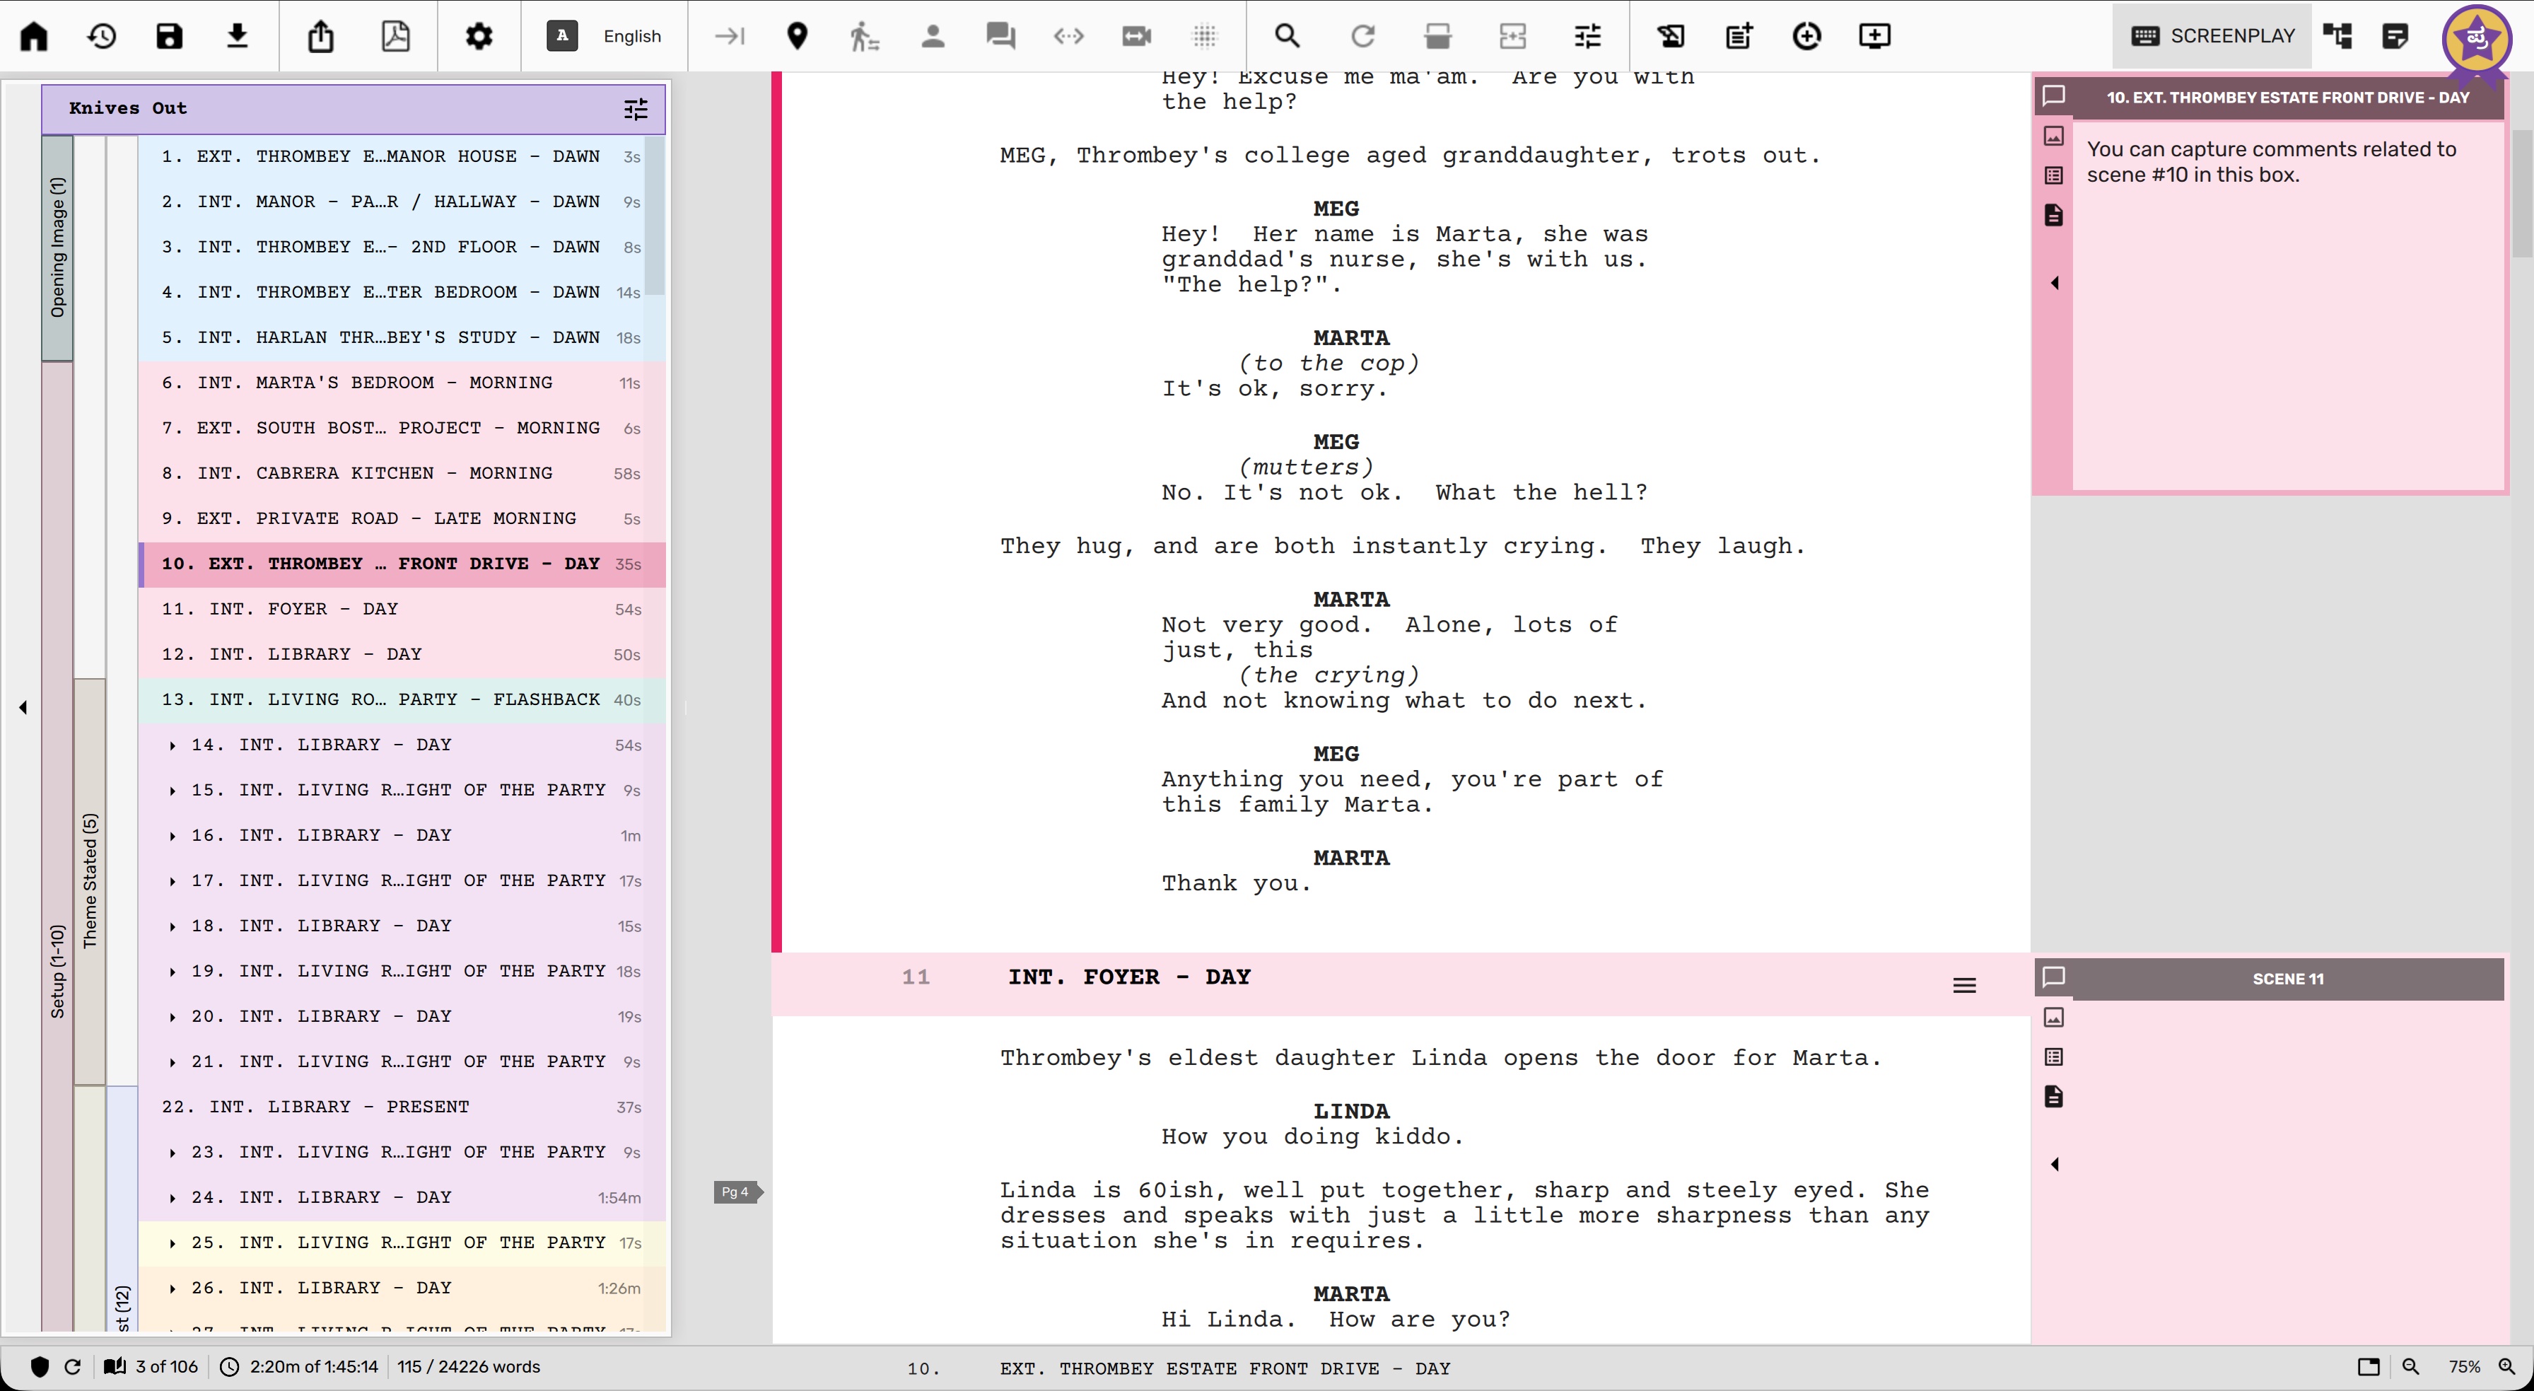Expand scene 24 INT. LIBRARY - DAY
2534x1391 pixels.
pos(173,1198)
